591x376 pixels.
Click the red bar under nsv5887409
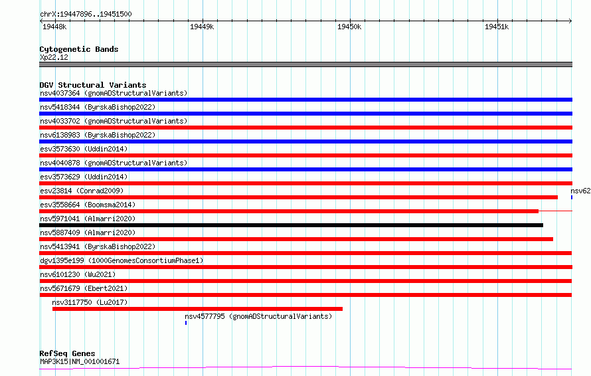pyautogui.click(x=296, y=239)
